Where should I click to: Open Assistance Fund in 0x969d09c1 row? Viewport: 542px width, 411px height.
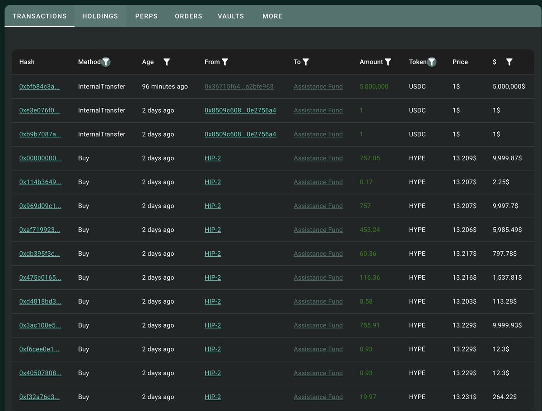click(318, 206)
